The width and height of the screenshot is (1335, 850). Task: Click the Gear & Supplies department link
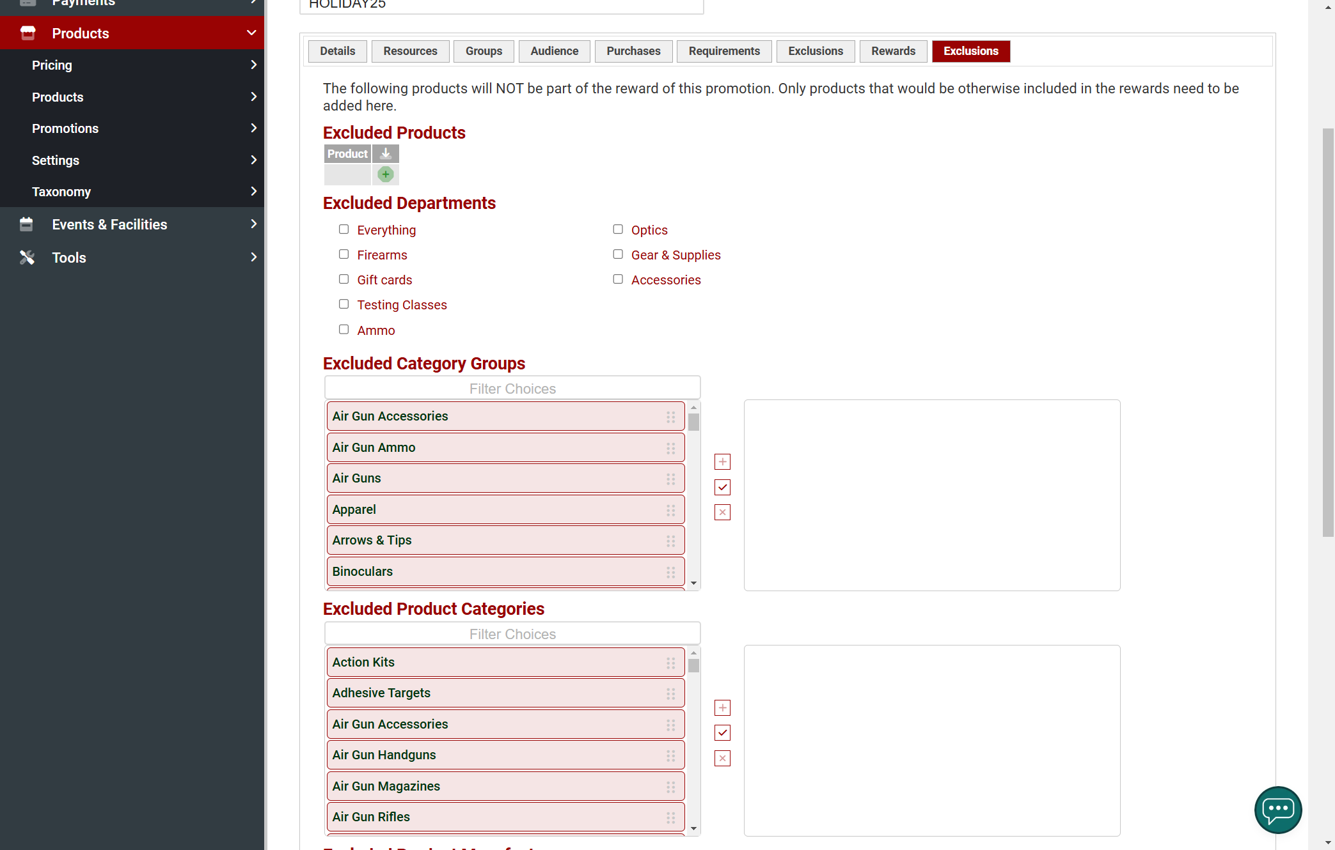click(675, 255)
